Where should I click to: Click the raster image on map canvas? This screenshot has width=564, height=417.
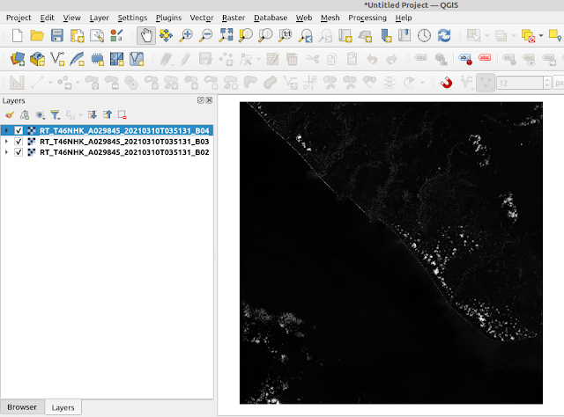tap(391, 252)
